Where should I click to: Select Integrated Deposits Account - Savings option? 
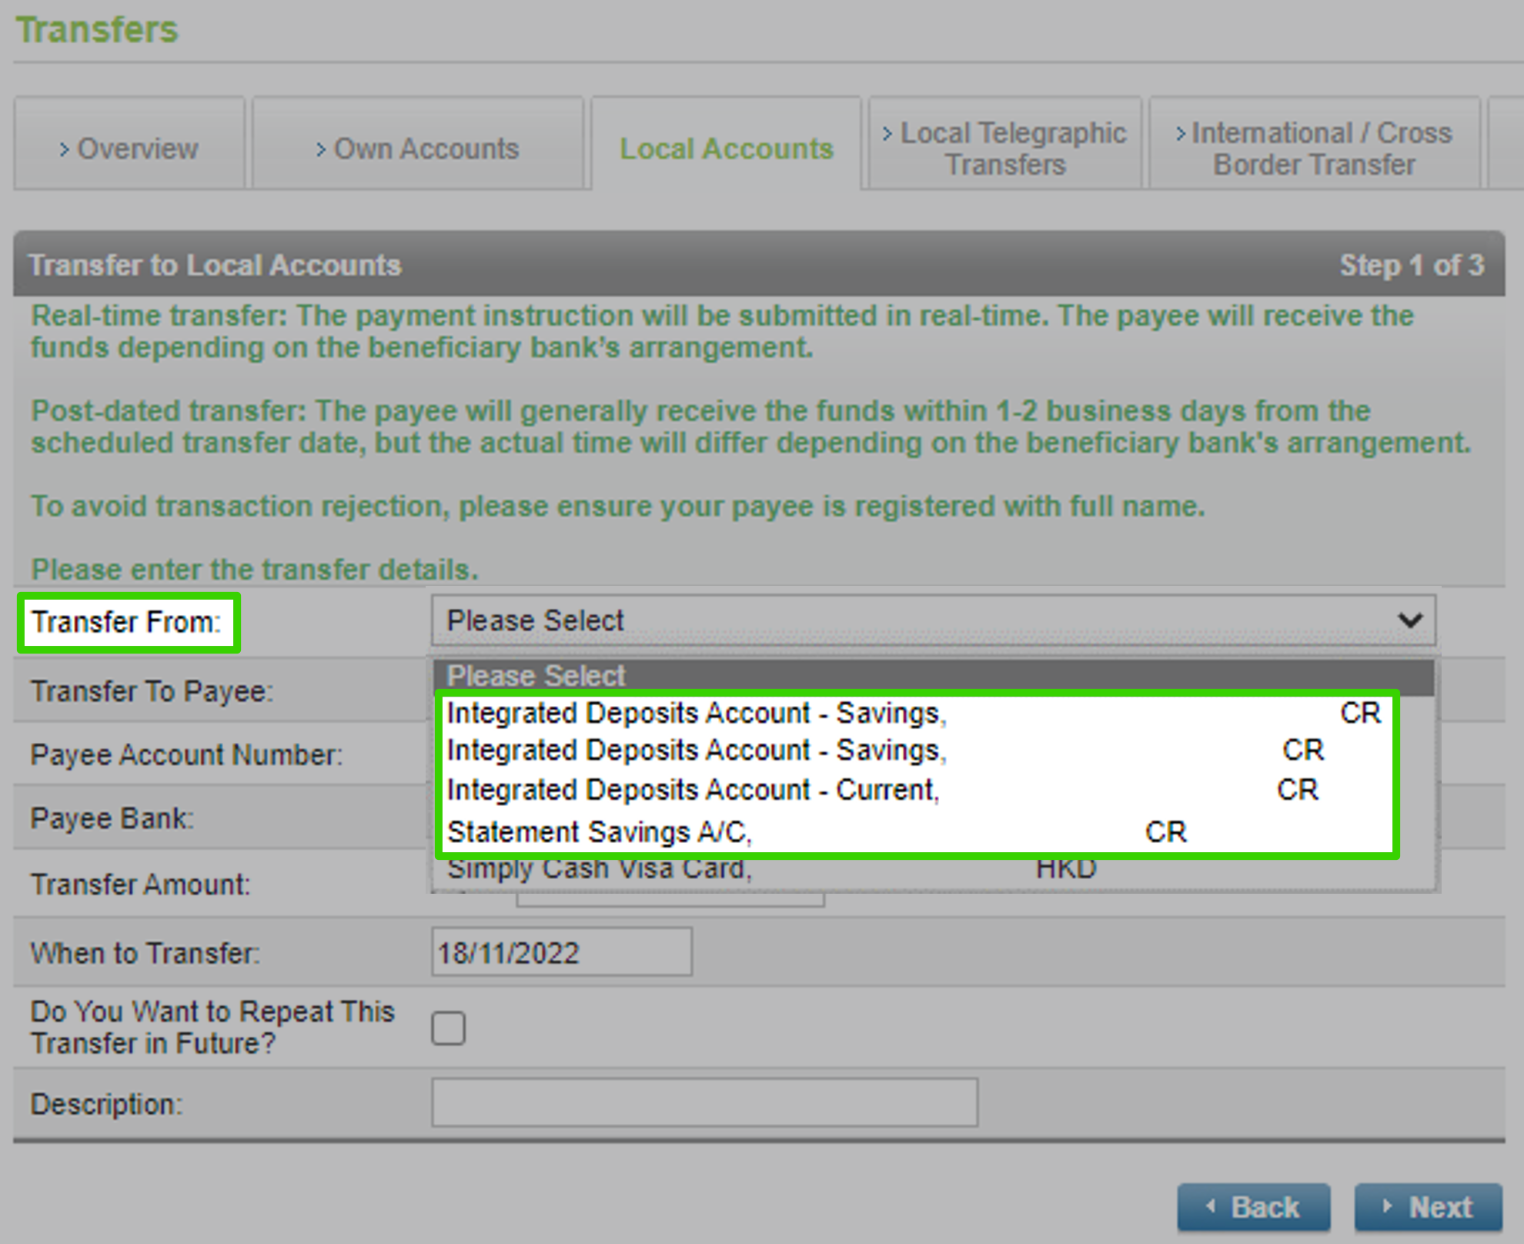[697, 713]
